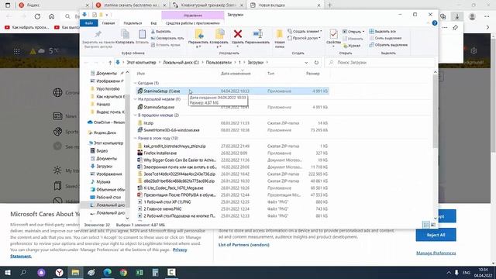
Task: Click Reject All in the browser consent banner
Action: pos(436,235)
